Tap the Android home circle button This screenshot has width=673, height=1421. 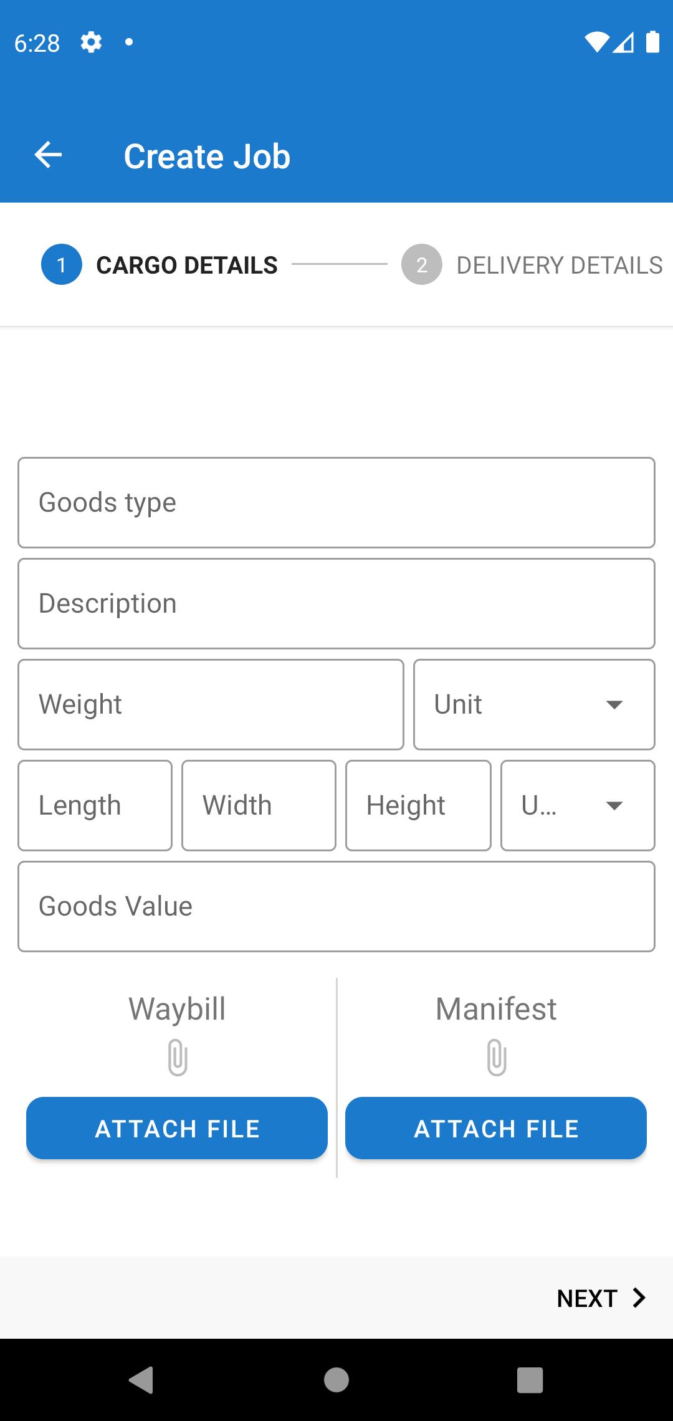(336, 1379)
